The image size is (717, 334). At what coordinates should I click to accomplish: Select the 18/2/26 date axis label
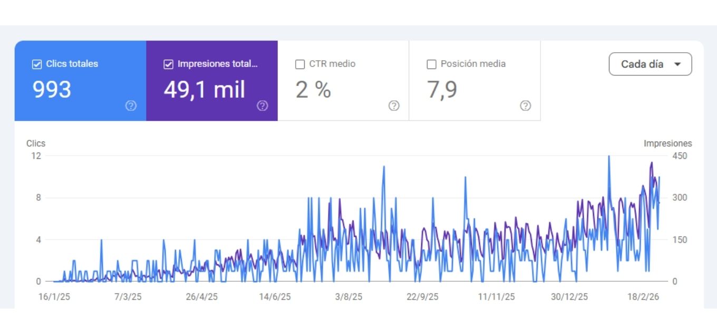tap(643, 297)
